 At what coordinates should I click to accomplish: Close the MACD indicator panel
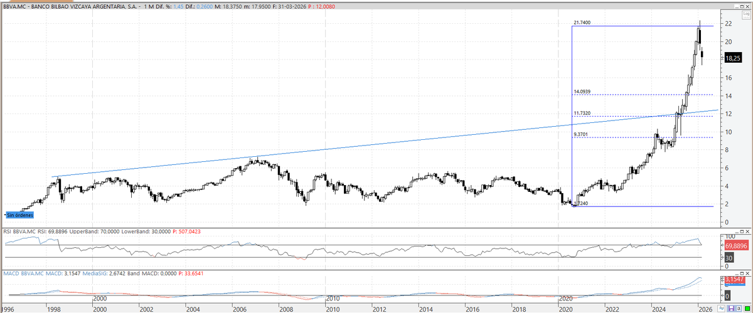point(747,273)
